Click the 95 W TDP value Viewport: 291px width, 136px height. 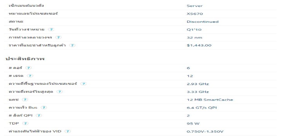click(x=193, y=124)
